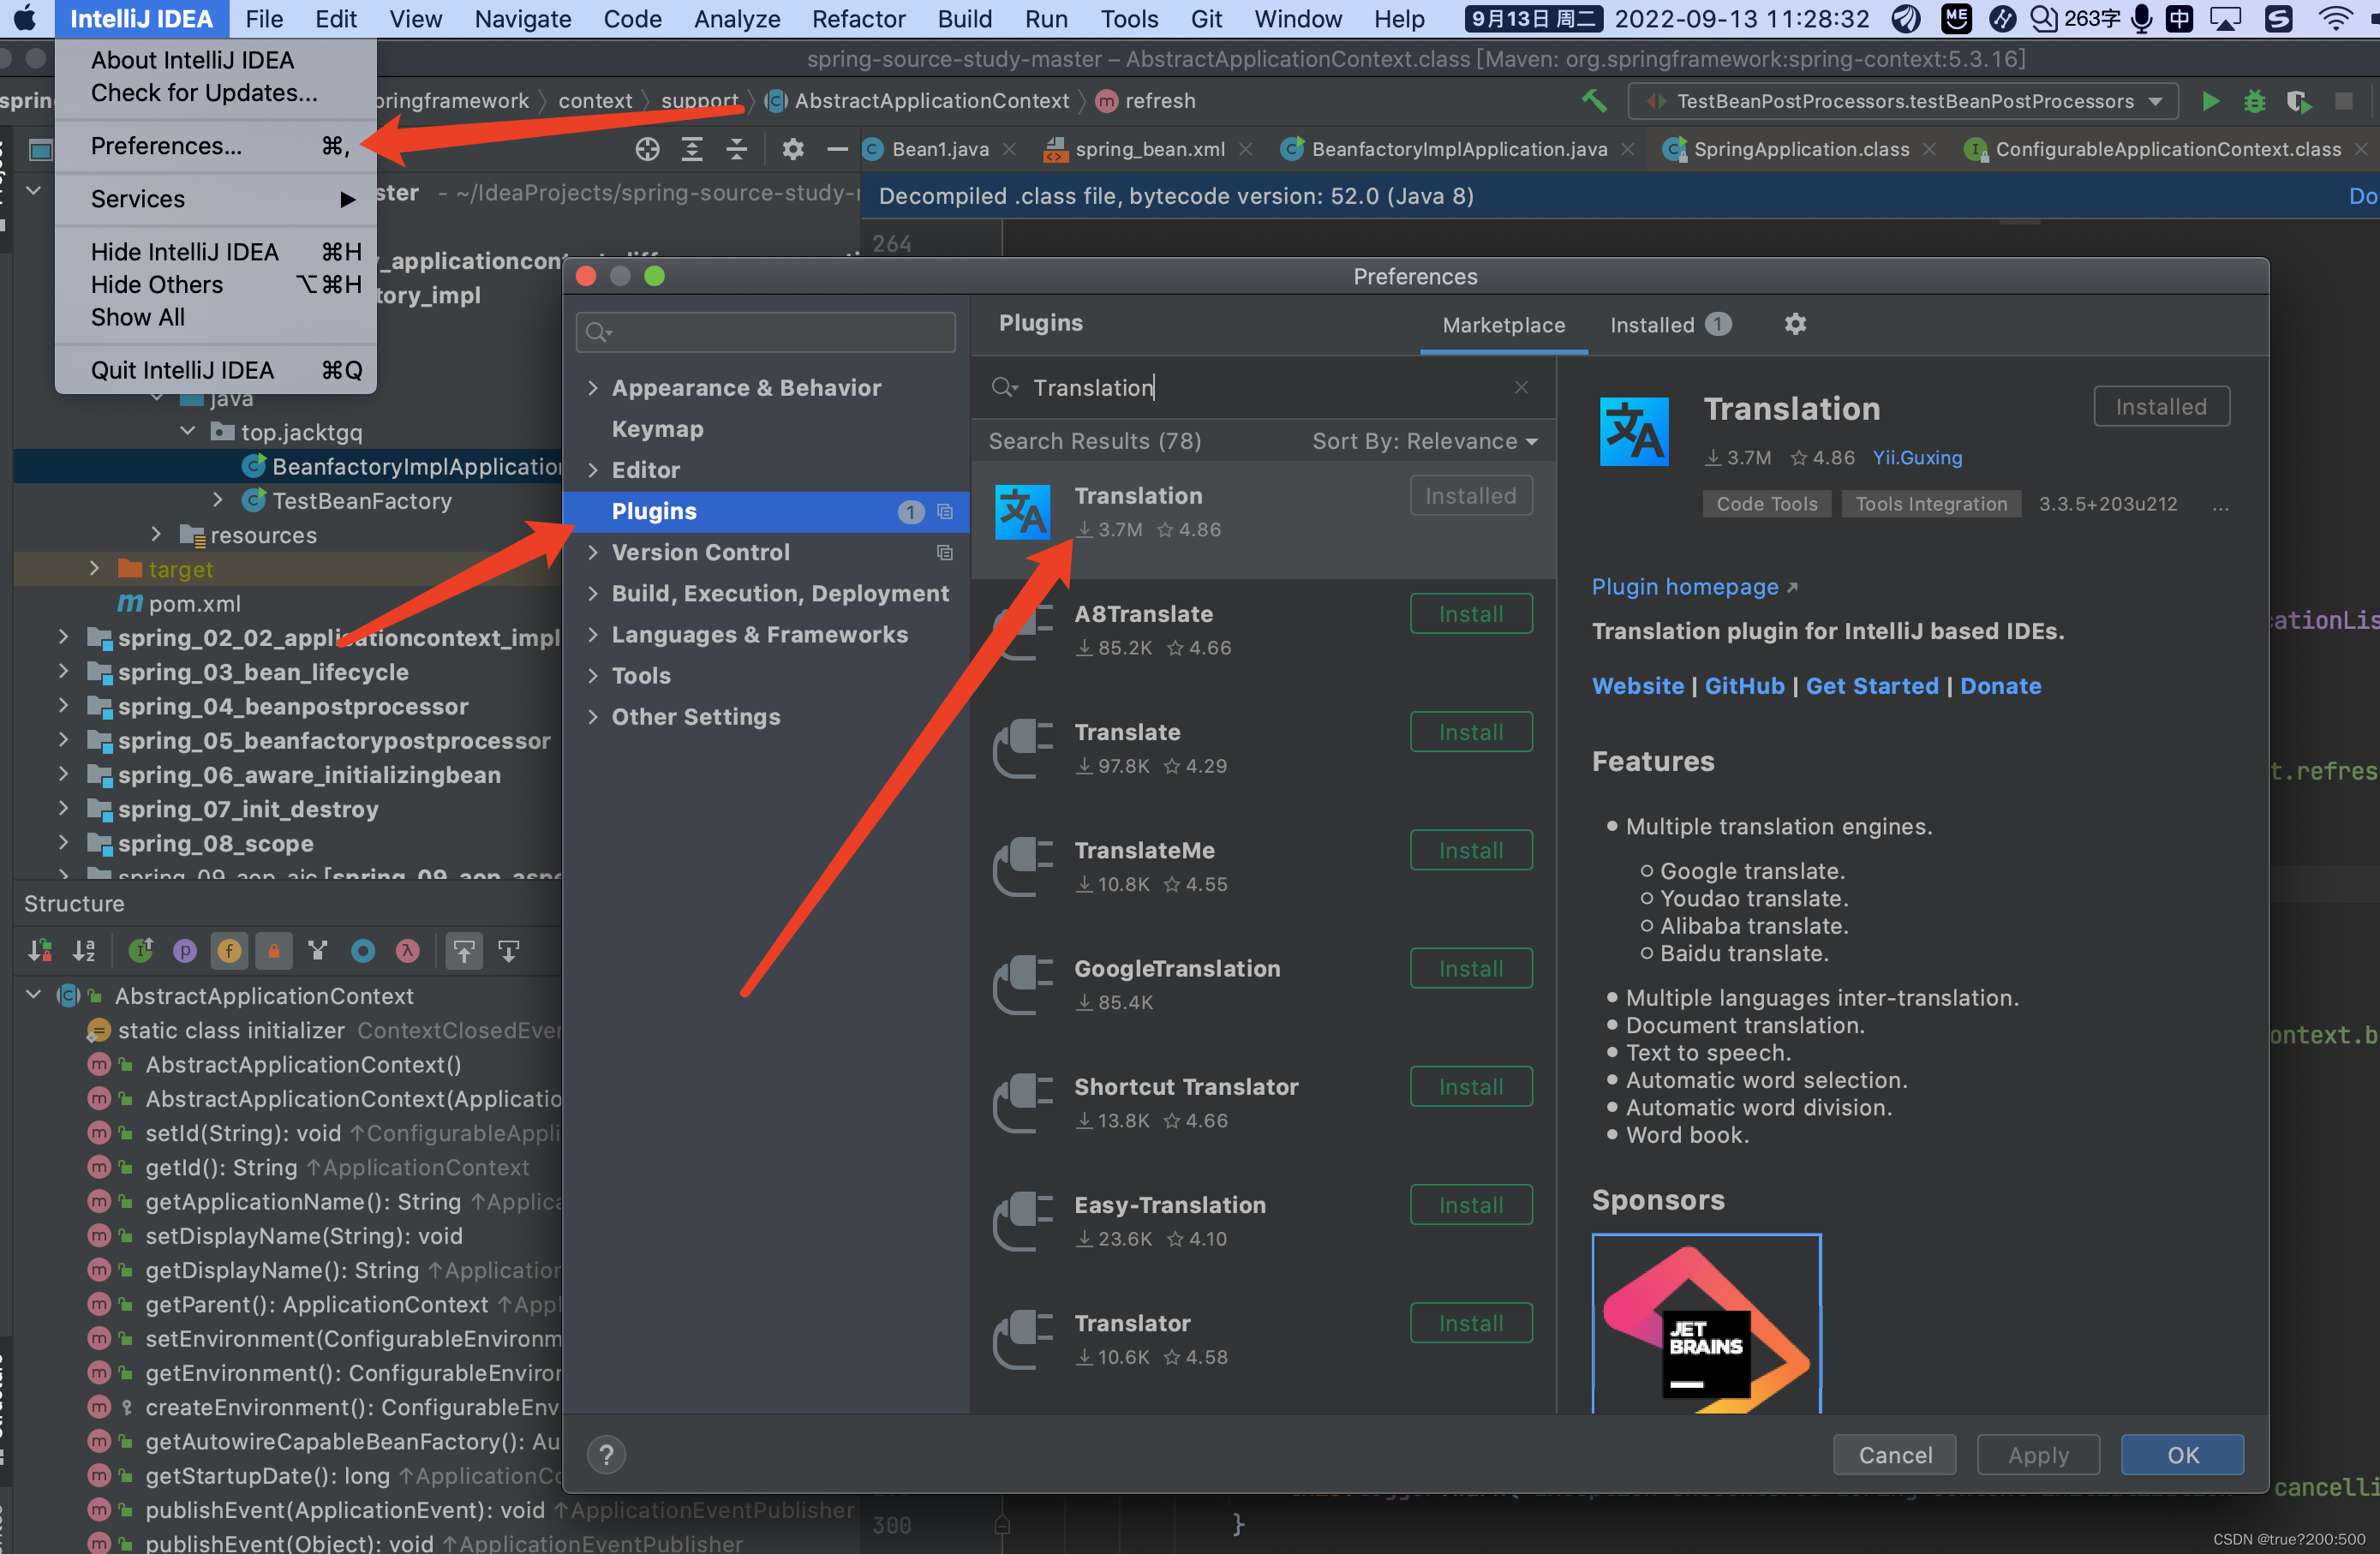Screen dimensions: 2380x1554
Task: Expand the Appearance & Behavior section
Action: coord(593,387)
